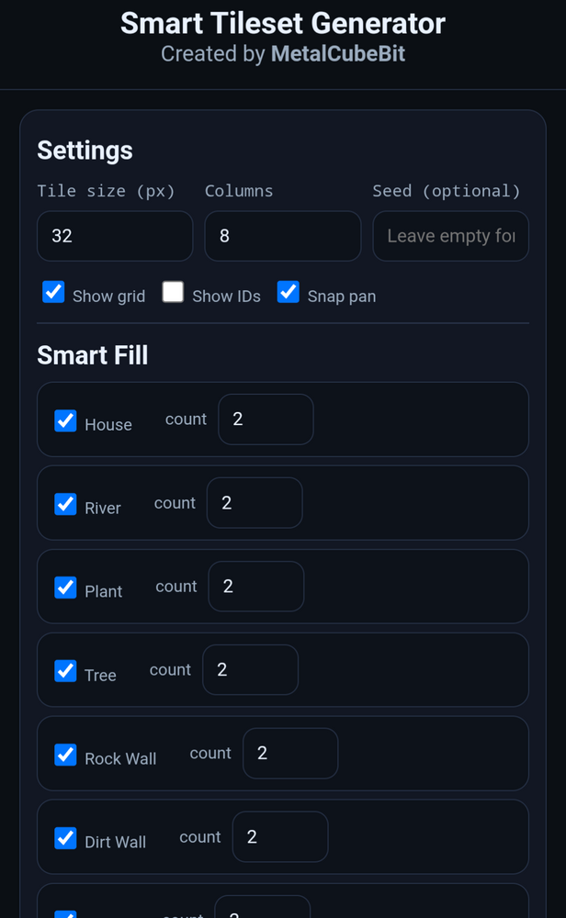Disable the Plant smart fill option

[64, 588]
